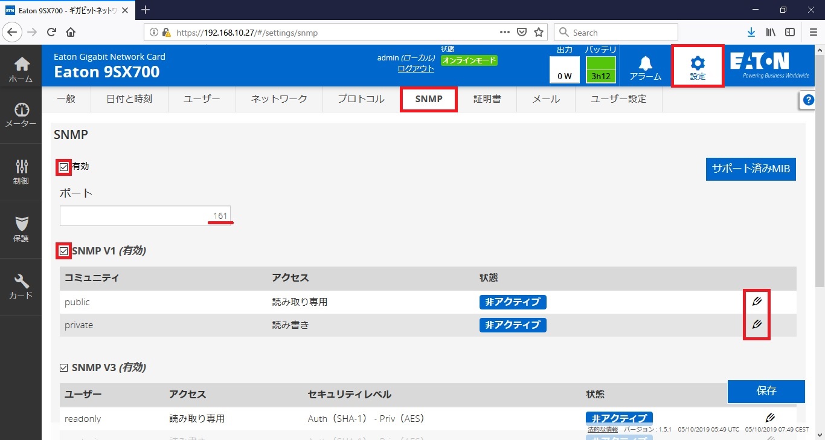Screen dimensions: 825x440
Task: Toggle the browser sidebar icon
Action: (x=789, y=32)
